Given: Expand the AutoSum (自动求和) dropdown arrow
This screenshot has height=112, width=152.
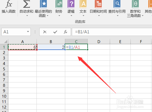Looking at the screenshot, I should 27,16.
